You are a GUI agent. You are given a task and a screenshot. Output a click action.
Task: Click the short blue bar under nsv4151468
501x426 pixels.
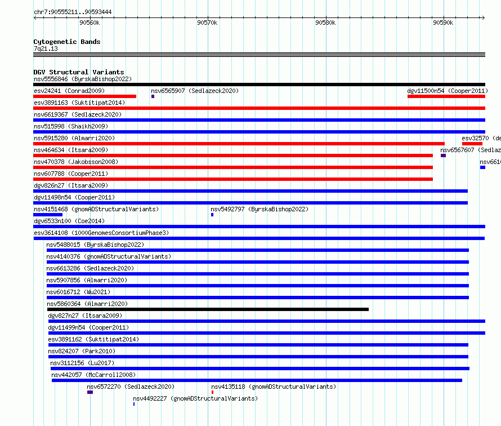click(x=48, y=215)
